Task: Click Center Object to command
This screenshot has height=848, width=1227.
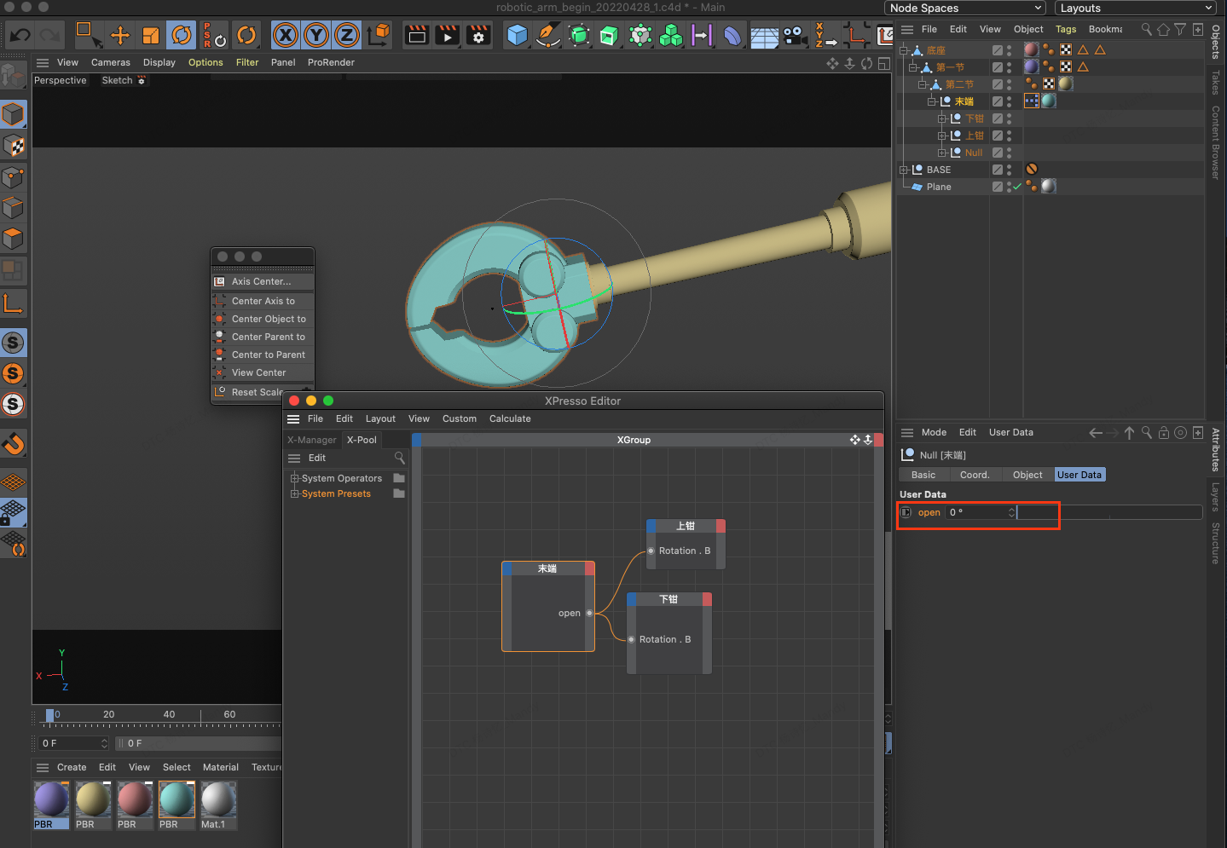Action: [x=263, y=319]
